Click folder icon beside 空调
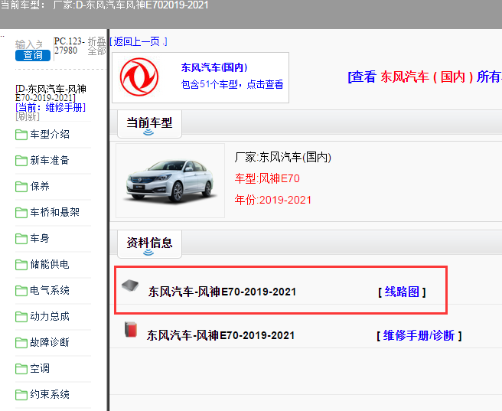 [21, 368]
